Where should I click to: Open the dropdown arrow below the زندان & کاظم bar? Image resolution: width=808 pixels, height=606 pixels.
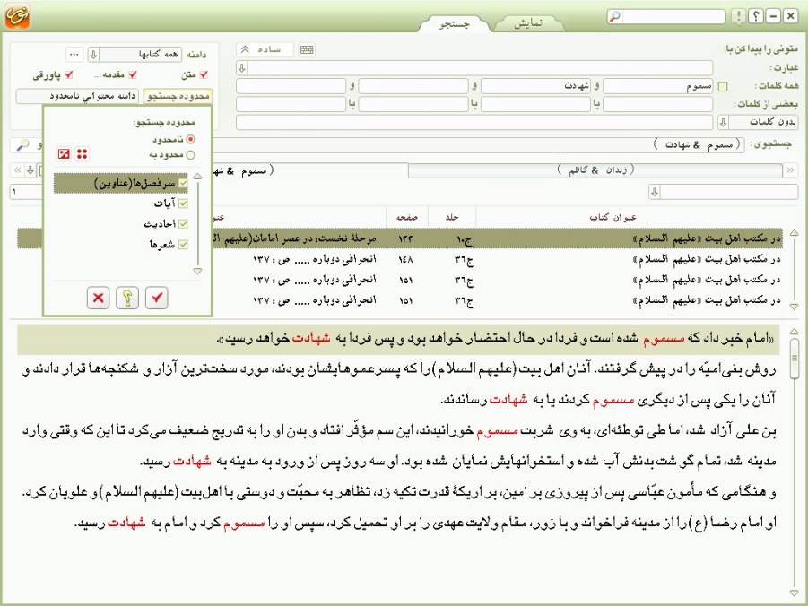[x=655, y=192]
